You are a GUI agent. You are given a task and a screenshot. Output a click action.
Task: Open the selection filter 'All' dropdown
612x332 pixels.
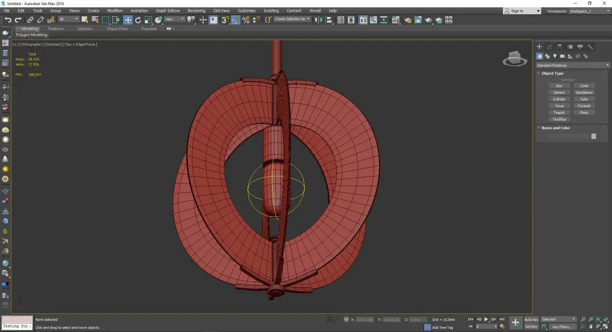click(x=68, y=19)
